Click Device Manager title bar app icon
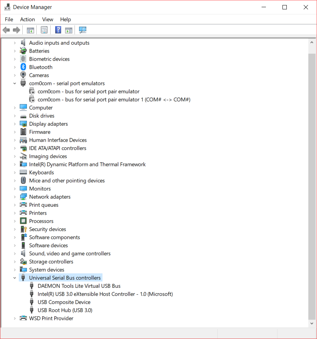 click(x=7, y=7)
